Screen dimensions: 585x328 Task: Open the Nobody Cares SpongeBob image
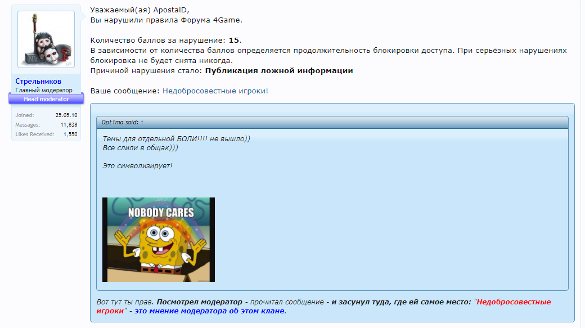coord(159,240)
